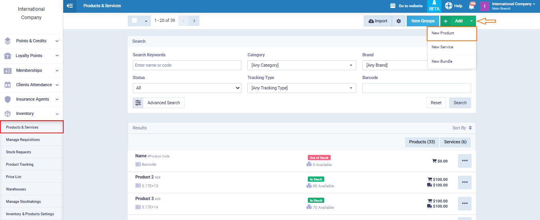The width and height of the screenshot is (540, 220).
Task: Open the Status dropdown
Action: coord(187,88)
